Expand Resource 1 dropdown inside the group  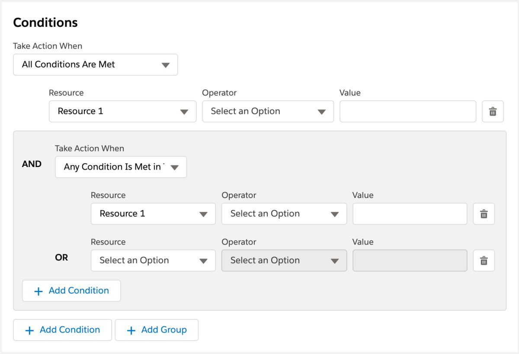153,214
